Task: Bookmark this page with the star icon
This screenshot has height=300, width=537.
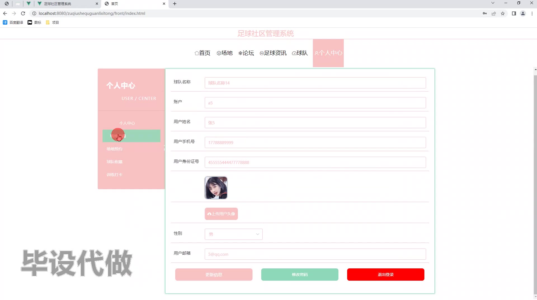Action: (x=503, y=13)
